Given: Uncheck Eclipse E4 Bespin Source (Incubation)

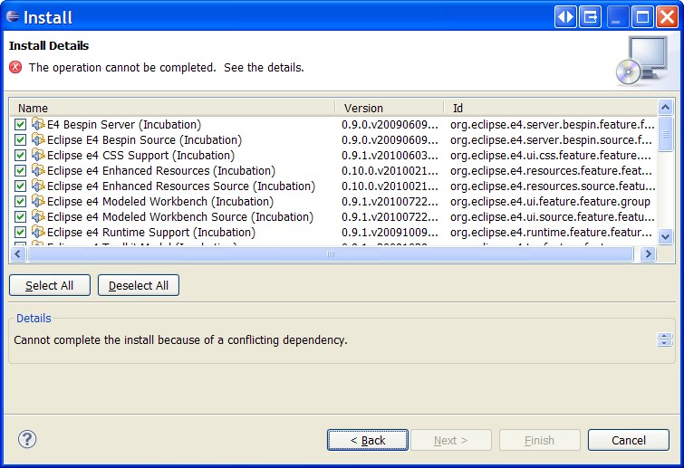Looking at the screenshot, I should click(x=20, y=140).
